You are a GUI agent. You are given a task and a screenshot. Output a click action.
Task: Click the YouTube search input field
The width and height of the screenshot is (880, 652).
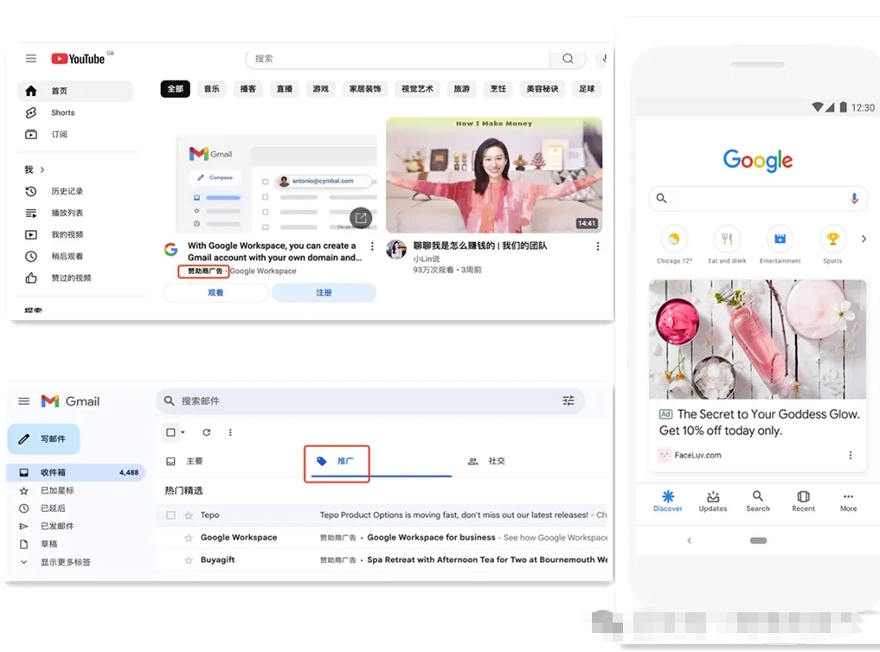[x=398, y=59]
